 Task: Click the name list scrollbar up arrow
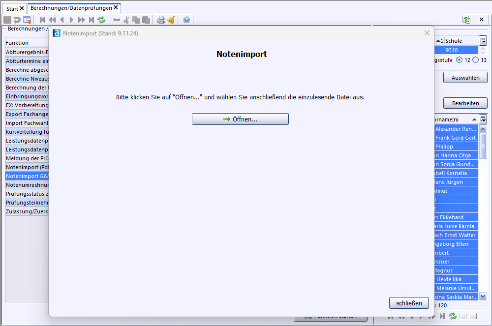click(x=483, y=129)
